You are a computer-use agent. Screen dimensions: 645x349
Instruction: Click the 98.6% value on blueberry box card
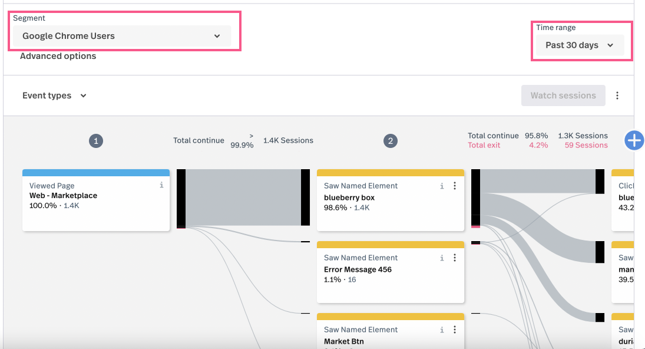coord(336,208)
